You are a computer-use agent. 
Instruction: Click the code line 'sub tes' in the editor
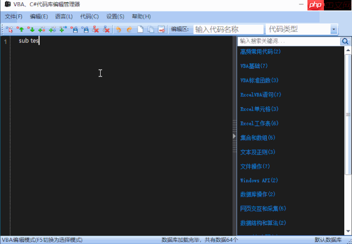point(29,41)
